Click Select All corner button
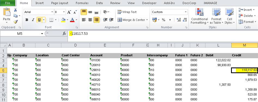The height and width of the screenshot is (102, 258). [4, 45]
